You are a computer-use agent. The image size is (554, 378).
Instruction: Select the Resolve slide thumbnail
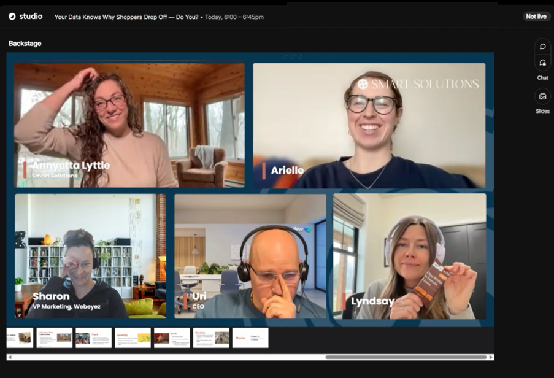pos(211,337)
